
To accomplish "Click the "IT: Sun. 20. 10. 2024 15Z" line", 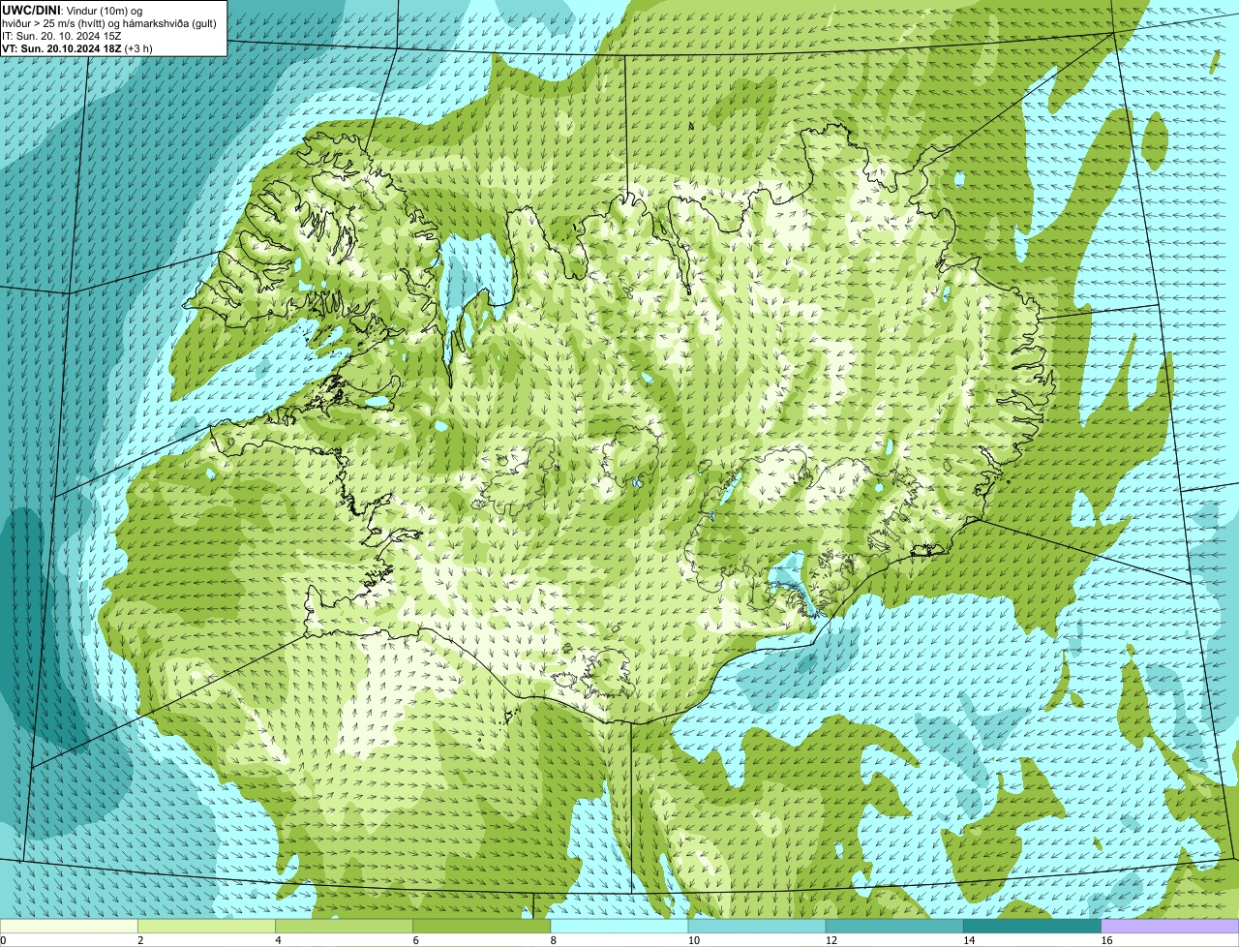I will 62,35.
